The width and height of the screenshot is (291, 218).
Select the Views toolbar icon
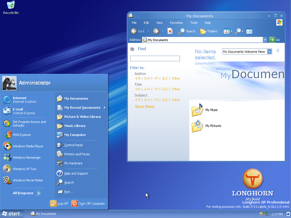coord(227,31)
